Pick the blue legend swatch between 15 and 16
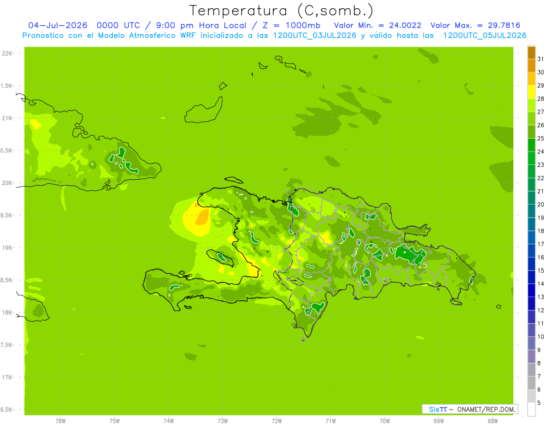 tap(531, 264)
